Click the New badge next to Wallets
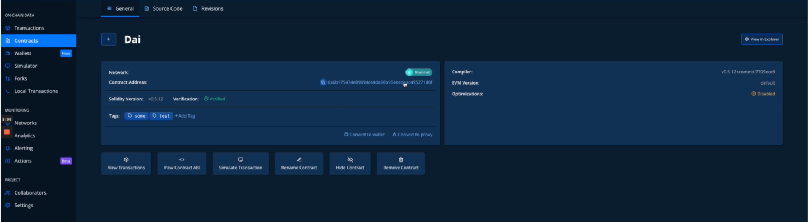This screenshot has height=222, width=808. pyautogui.click(x=66, y=53)
